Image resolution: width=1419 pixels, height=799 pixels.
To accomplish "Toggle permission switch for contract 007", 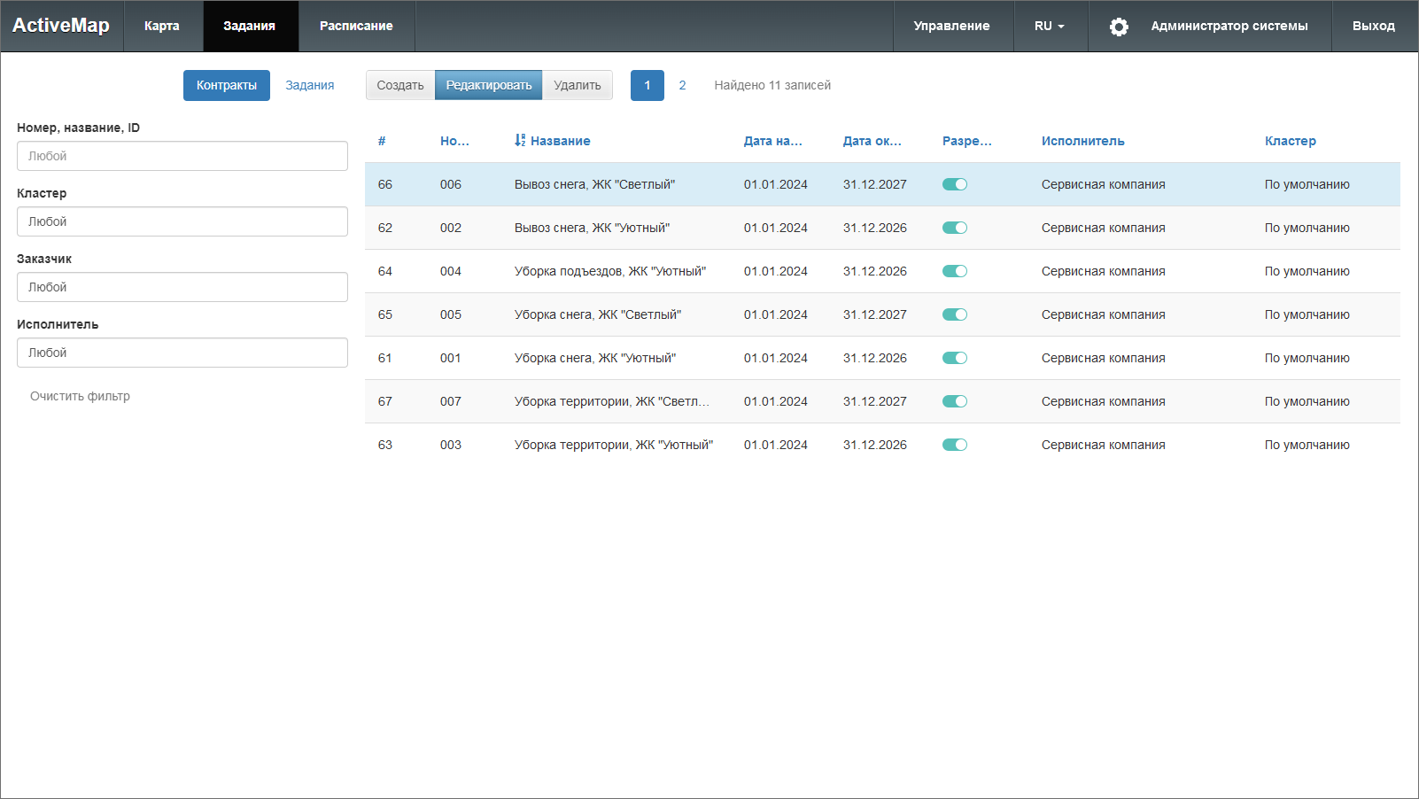I will tap(955, 401).
